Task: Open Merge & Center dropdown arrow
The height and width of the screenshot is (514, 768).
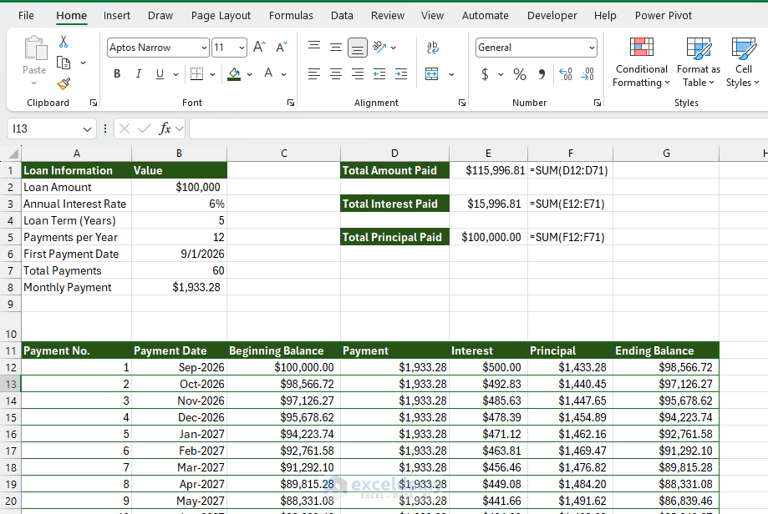Action: 451,74
